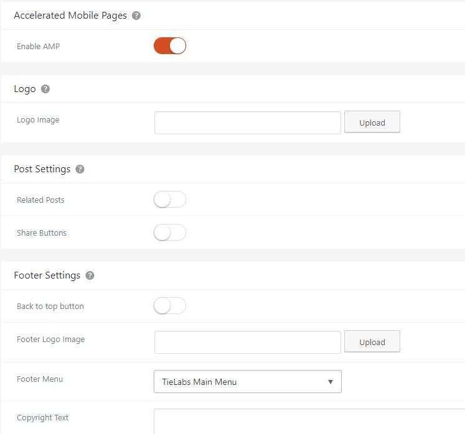The image size is (465, 434).
Task: Disable the Enable AMP toggle
Action: tap(170, 46)
